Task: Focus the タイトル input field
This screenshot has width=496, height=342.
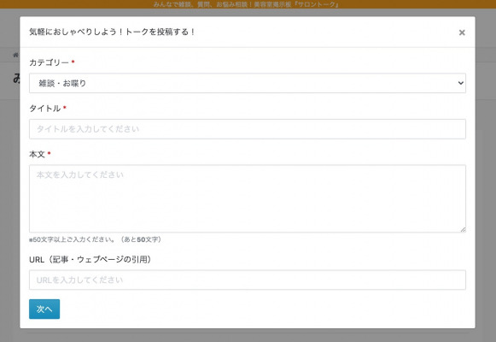Action: click(x=248, y=129)
